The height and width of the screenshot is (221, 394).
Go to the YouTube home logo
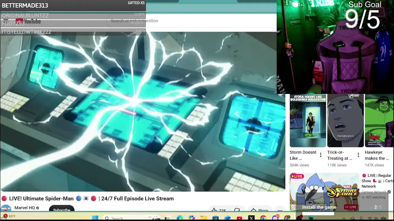(x=28, y=21)
